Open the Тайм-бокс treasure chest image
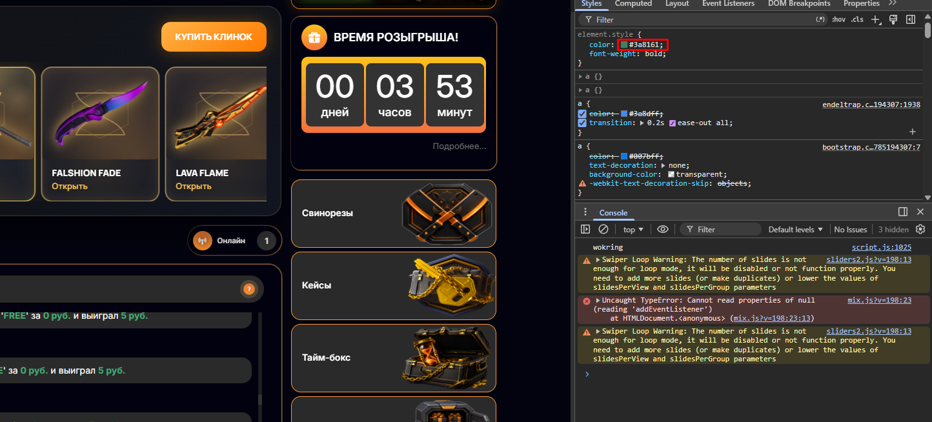 (447, 357)
